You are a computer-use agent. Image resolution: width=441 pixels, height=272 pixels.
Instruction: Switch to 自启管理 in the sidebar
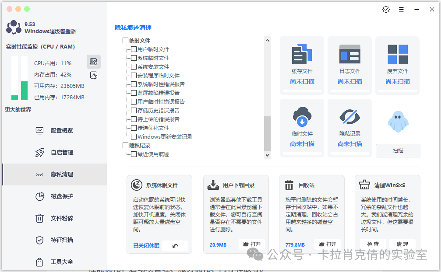coord(61,153)
